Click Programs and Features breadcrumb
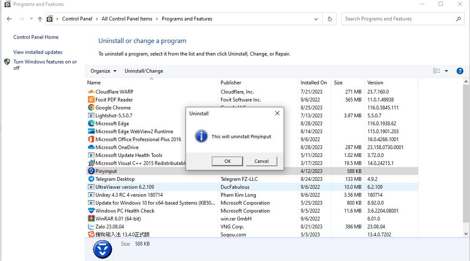 pyautogui.click(x=187, y=19)
